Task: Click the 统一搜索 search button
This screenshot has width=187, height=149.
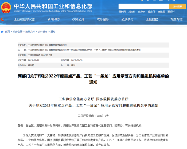Action: (x=177, y=6)
